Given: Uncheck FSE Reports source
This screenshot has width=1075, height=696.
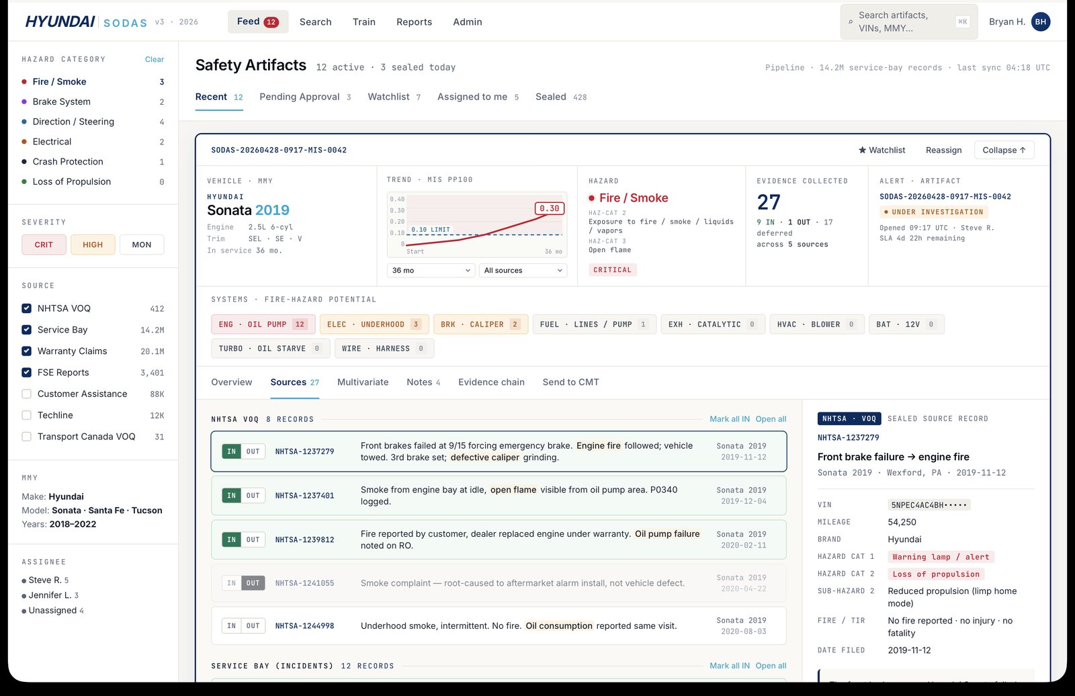Looking at the screenshot, I should point(27,372).
